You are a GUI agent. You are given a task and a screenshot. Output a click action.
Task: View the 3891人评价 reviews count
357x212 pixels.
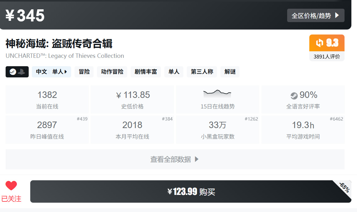327,57
